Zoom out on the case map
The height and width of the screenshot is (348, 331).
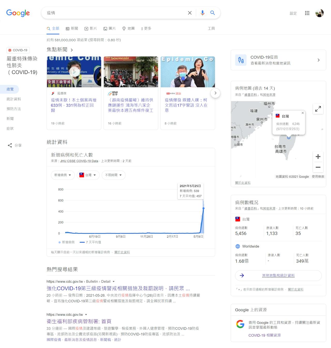pos(318,167)
